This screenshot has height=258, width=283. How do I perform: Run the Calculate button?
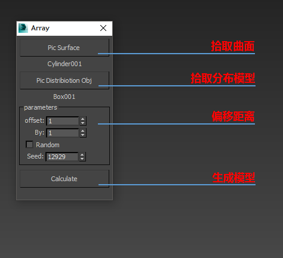click(64, 179)
